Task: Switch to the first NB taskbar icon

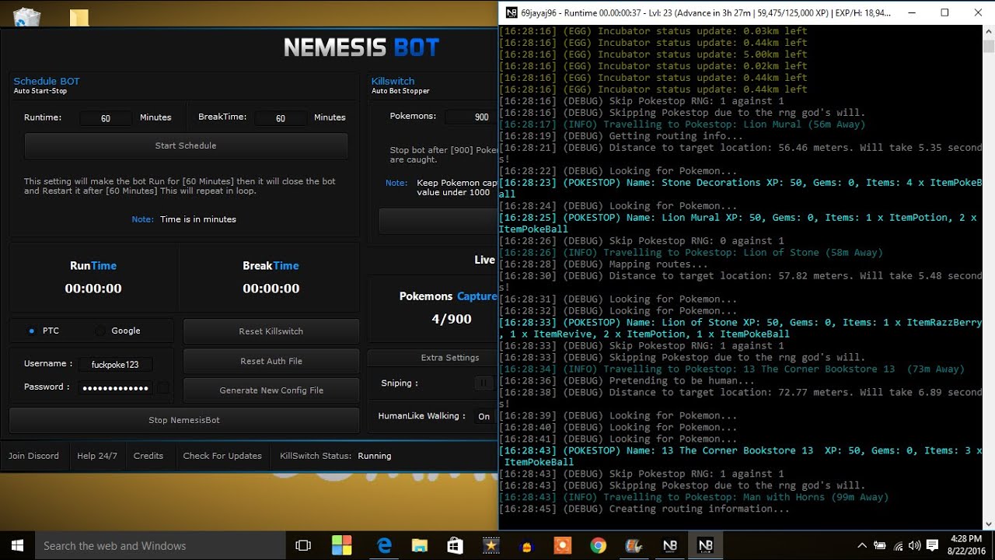Action: click(669, 546)
